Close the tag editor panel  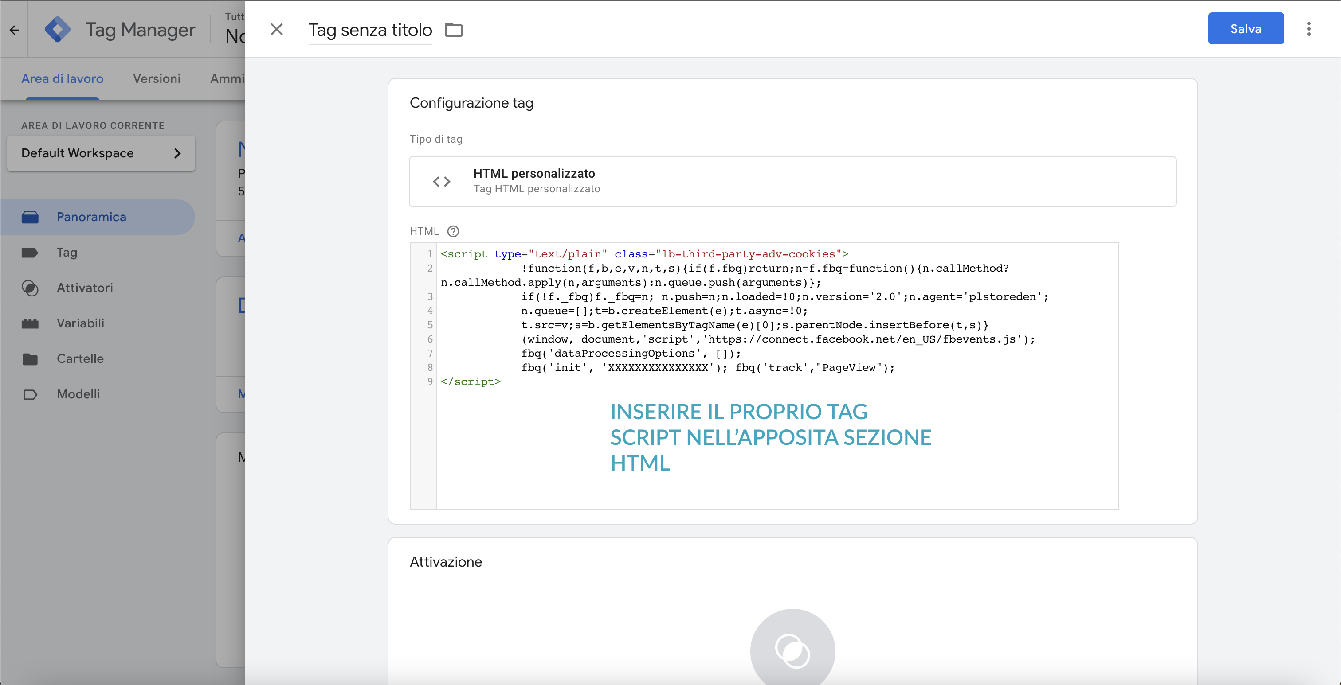click(x=276, y=30)
